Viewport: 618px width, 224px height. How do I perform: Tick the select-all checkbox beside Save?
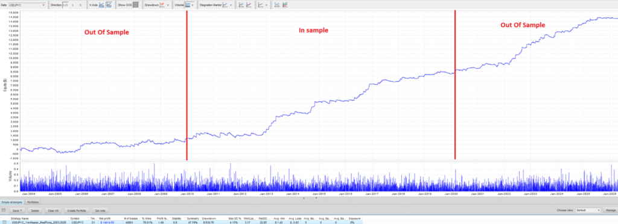coord(4,210)
